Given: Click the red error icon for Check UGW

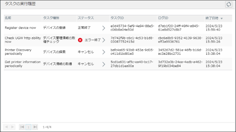Looking at the screenshot, I should 80,40.
